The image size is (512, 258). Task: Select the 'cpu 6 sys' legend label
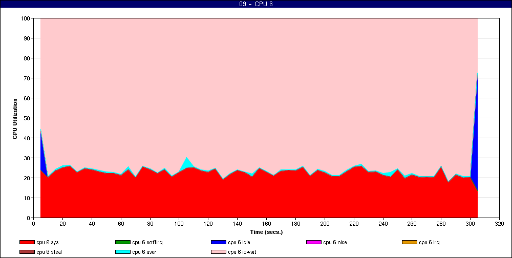point(48,242)
